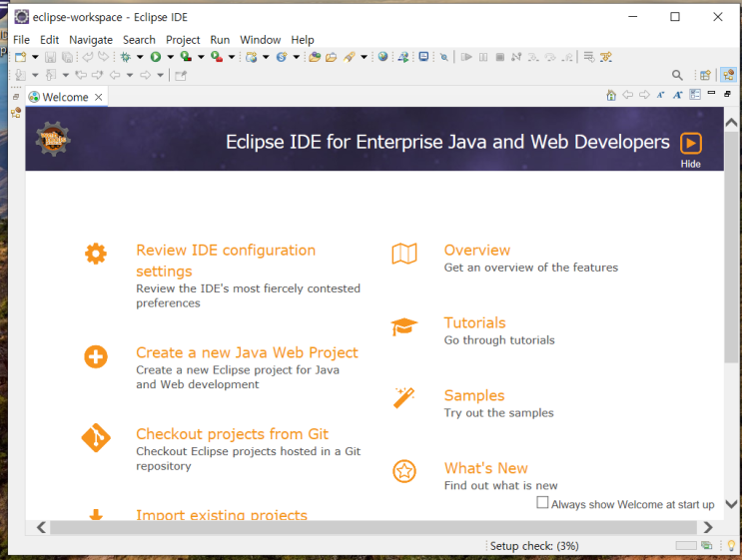
Task: Open the New wizard dropdown arrow
Action: [35, 57]
